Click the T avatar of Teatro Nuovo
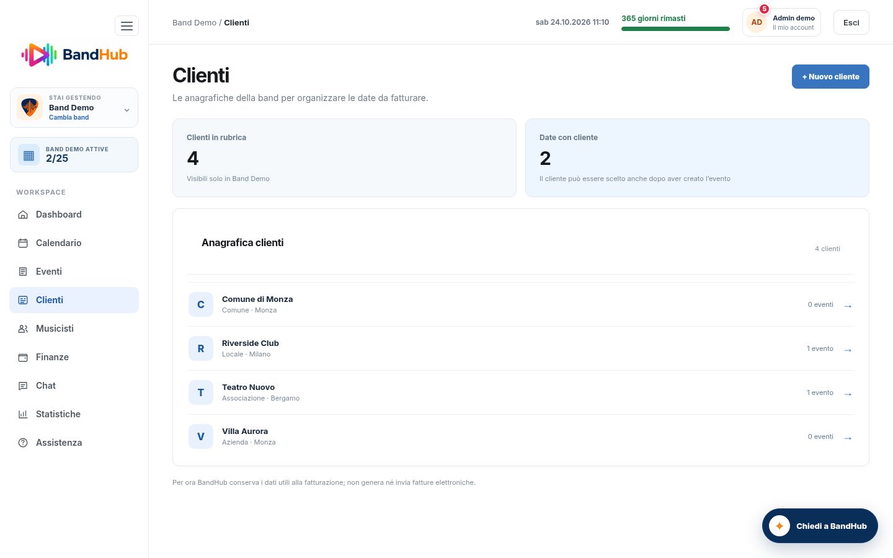 point(201,392)
